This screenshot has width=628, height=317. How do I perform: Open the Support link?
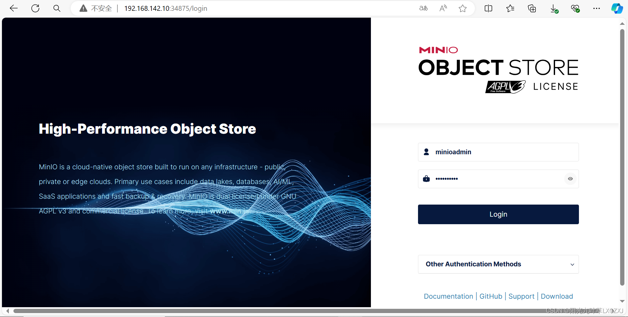click(x=521, y=296)
